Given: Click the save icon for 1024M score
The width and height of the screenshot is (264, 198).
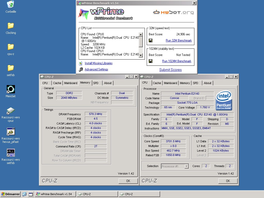Looking at the screenshot, I should point(151,61).
